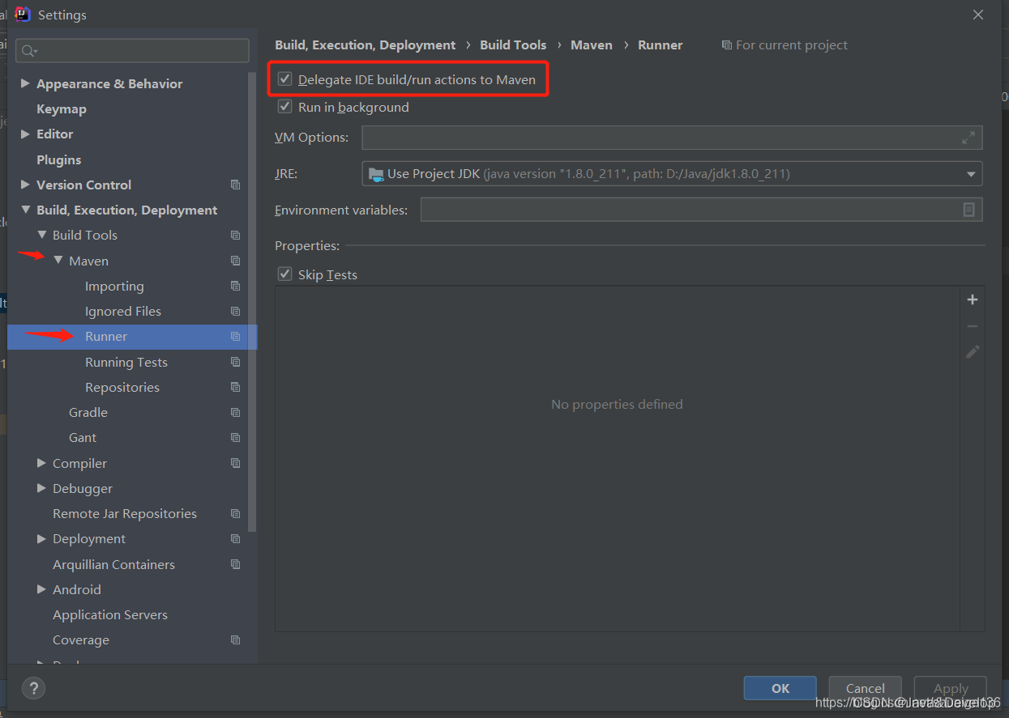Click the Environment variables input field
The image size is (1009, 718).
pyautogui.click(x=701, y=210)
